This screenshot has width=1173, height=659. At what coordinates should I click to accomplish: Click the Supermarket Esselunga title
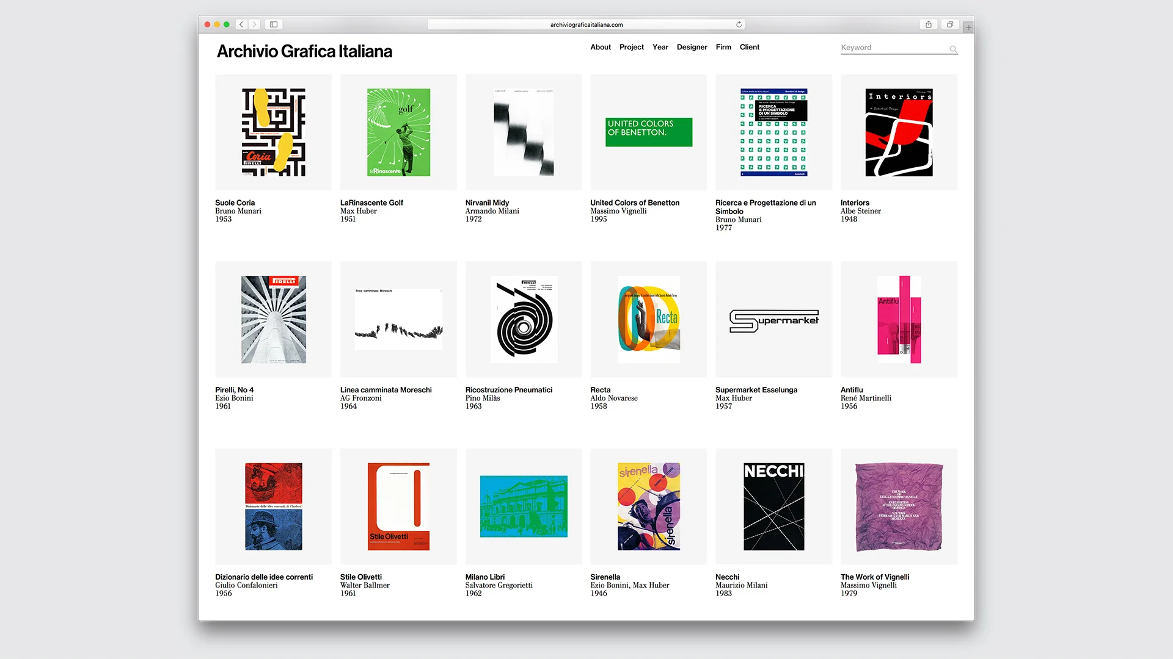click(756, 390)
